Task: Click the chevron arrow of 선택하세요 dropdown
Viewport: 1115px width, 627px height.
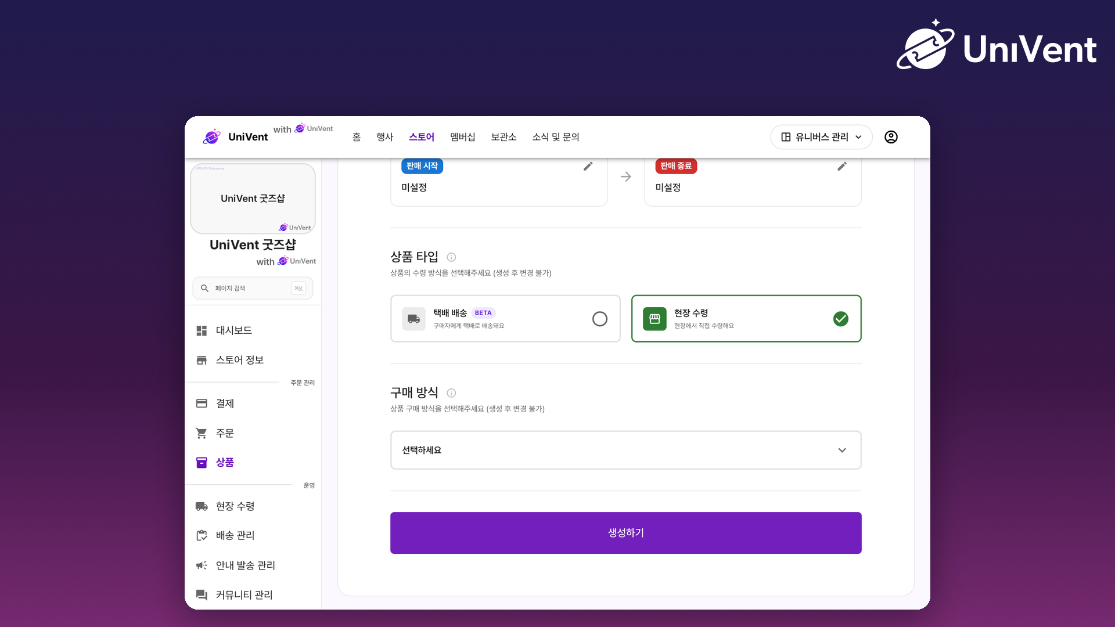Action: 842,451
